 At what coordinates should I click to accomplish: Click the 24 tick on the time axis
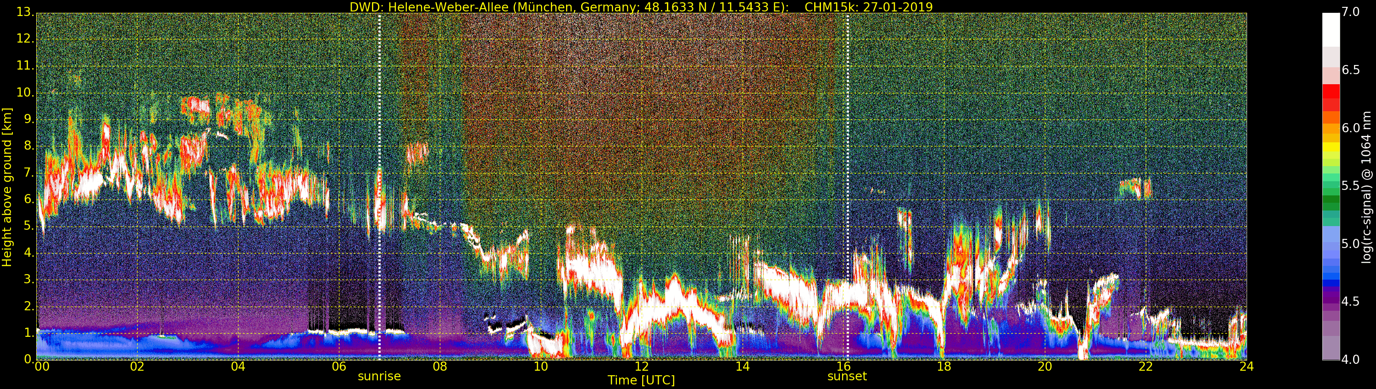pyautogui.click(x=1246, y=367)
